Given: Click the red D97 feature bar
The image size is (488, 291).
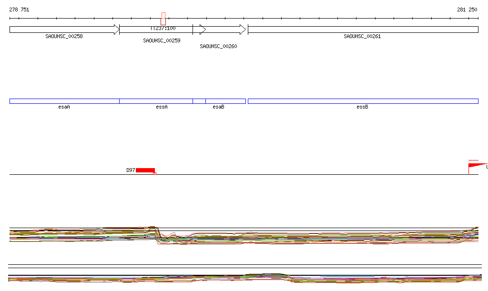Looking at the screenshot, I should coord(145,170).
